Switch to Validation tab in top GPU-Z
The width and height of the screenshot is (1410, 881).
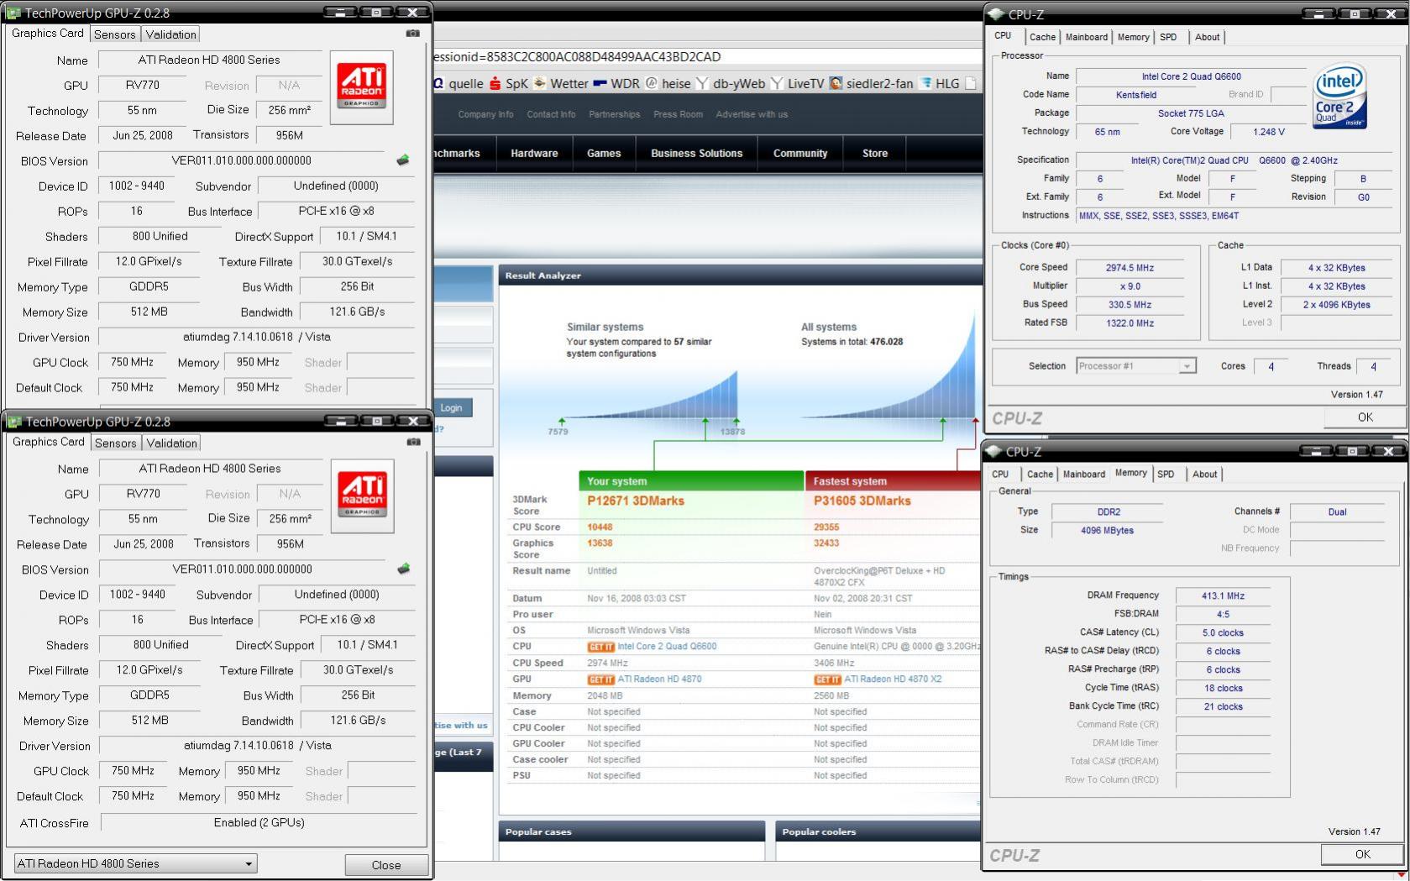click(x=170, y=34)
